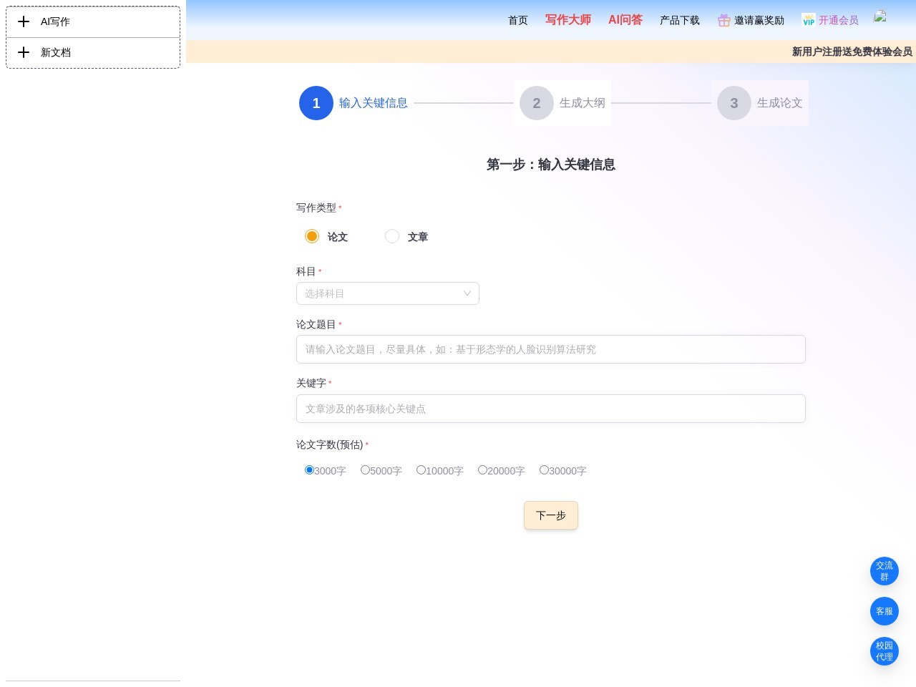Screen dimensions: 916x687
Task: Click the 生成大纲 step label
Action: tap(583, 103)
